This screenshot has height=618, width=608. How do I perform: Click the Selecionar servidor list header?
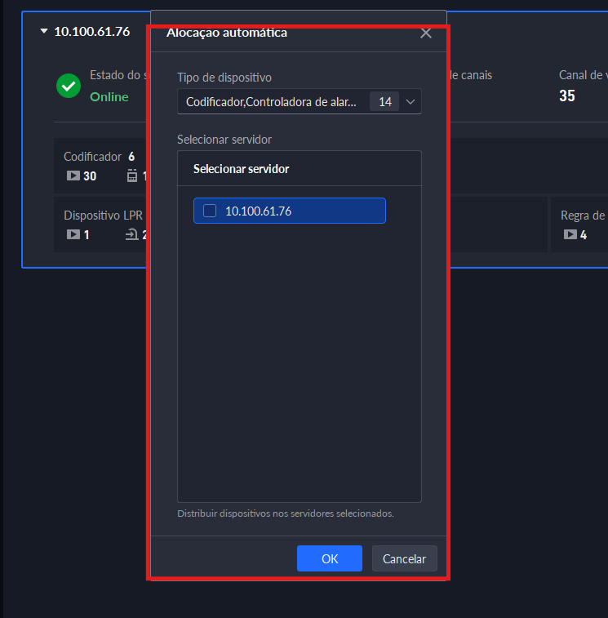click(241, 169)
